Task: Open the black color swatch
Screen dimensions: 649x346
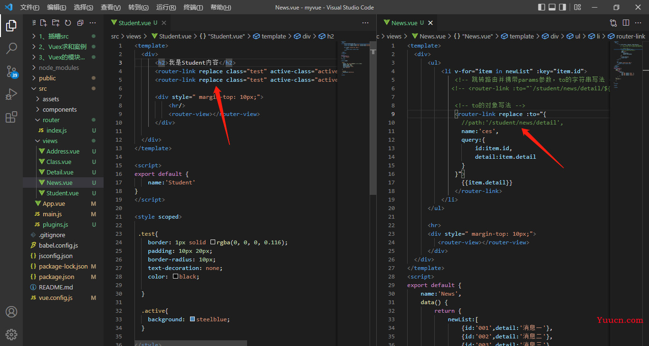Action: 175,277
